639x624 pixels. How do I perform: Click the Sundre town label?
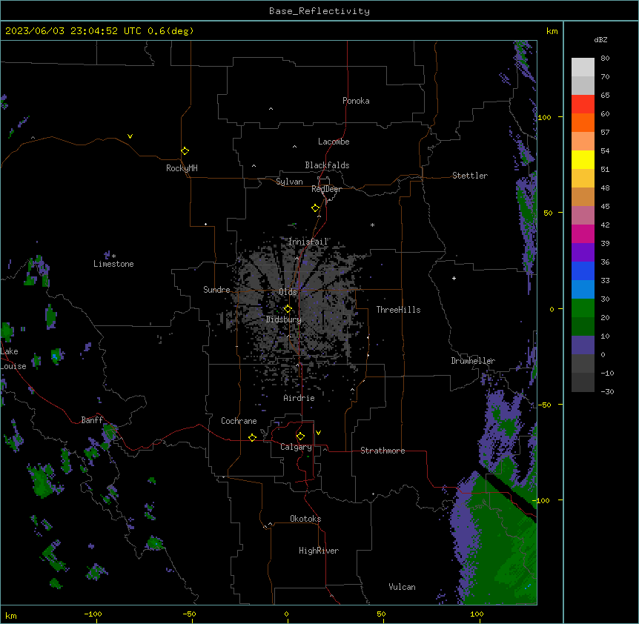[216, 290]
